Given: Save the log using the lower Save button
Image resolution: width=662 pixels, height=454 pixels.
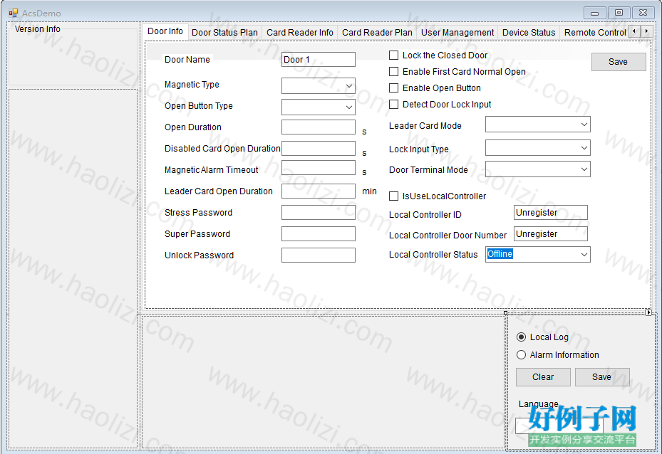Looking at the screenshot, I should coord(602,377).
